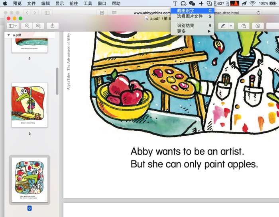Click text 'Abby wants to be an artist.'

[x=187, y=152]
